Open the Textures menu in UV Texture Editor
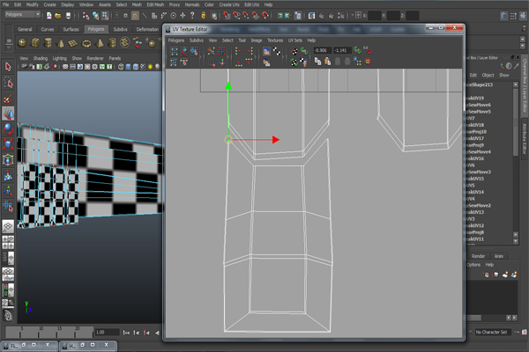 point(275,40)
